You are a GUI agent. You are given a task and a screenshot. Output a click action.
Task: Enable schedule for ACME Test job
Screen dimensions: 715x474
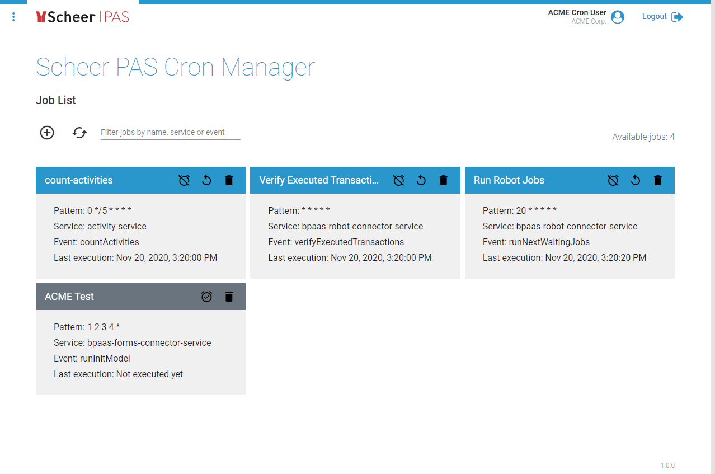206,297
